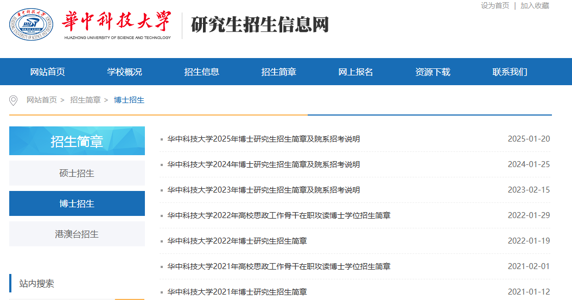572x300 pixels.
Task: Click 网站首页 in breadcrumb trail
Action: pyautogui.click(x=42, y=100)
